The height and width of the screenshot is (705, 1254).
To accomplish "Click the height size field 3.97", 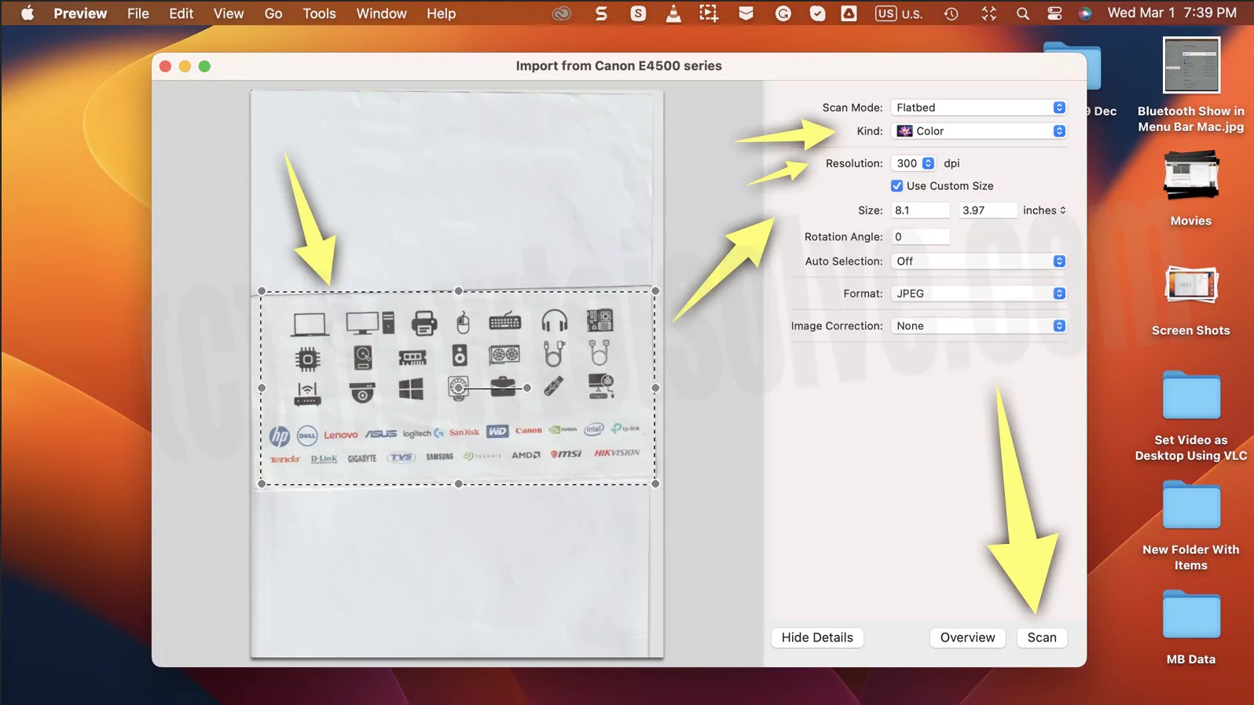I will tap(988, 210).
